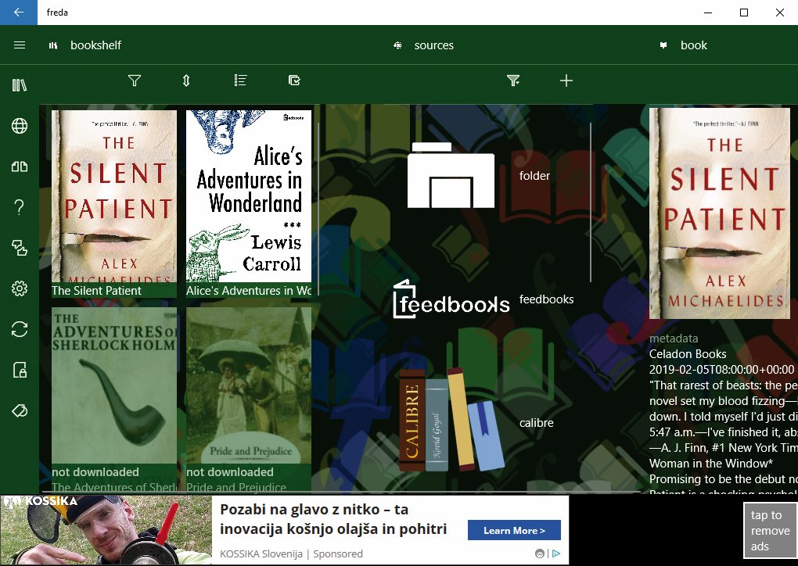Switch bookshelf to list view icon
Screen dimensions: 798x566
(x=240, y=81)
